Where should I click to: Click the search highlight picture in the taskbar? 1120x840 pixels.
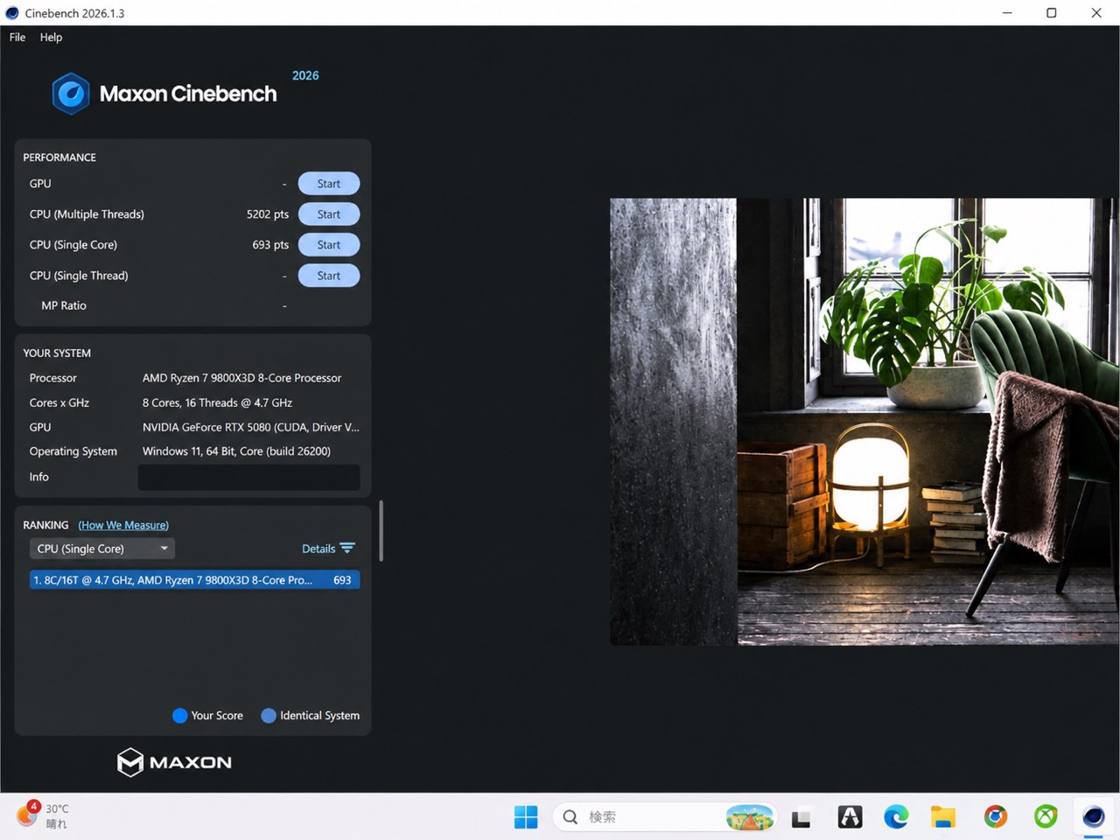(750, 817)
